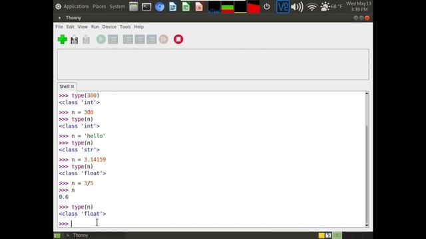The height and width of the screenshot is (239, 426).
Task: Run the current script button
Action: tap(101, 39)
